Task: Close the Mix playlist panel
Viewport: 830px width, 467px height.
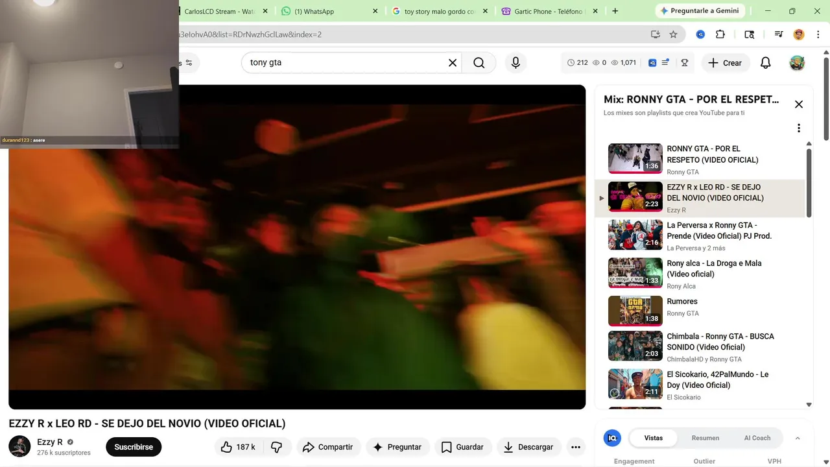Action: [799, 104]
